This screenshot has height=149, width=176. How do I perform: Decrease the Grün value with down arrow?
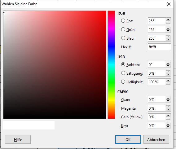[168, 31]
